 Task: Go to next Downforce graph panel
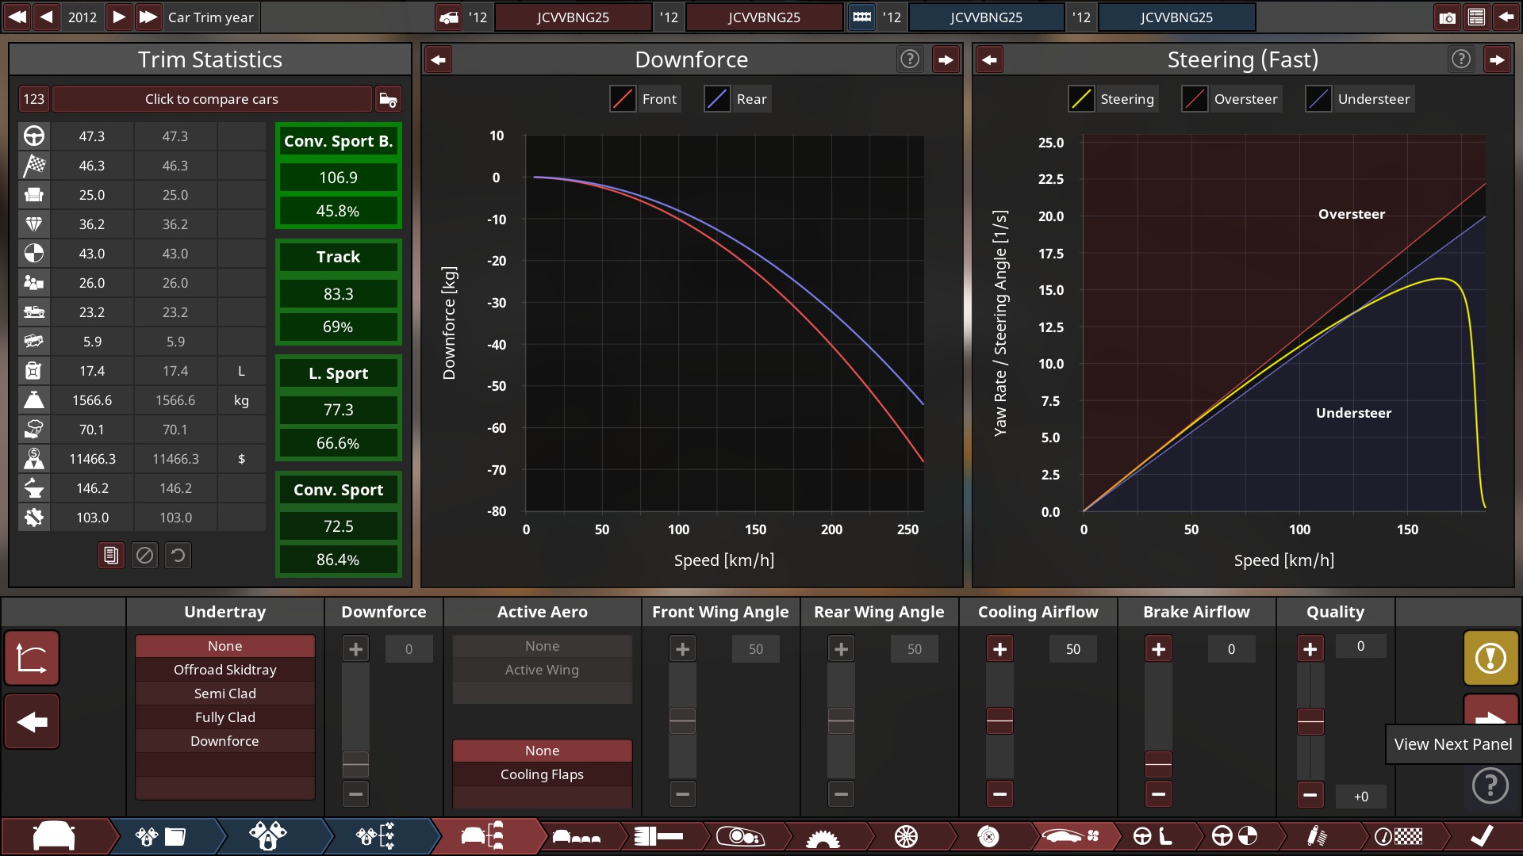pyautogui.click(x=946, y=59)
